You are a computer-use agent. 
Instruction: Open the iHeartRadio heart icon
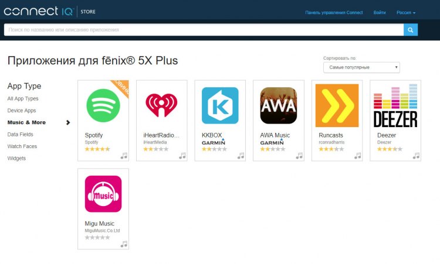[x=161, y=105]
